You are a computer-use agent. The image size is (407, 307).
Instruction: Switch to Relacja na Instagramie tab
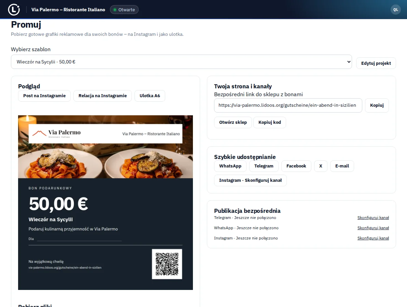tap(102, 96)
